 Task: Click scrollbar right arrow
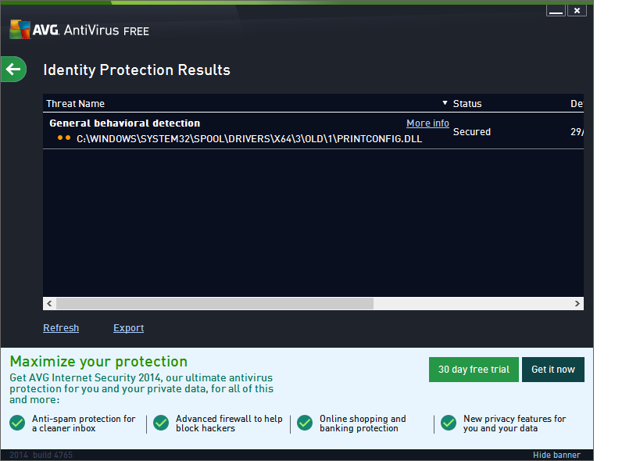coord(577,303)
